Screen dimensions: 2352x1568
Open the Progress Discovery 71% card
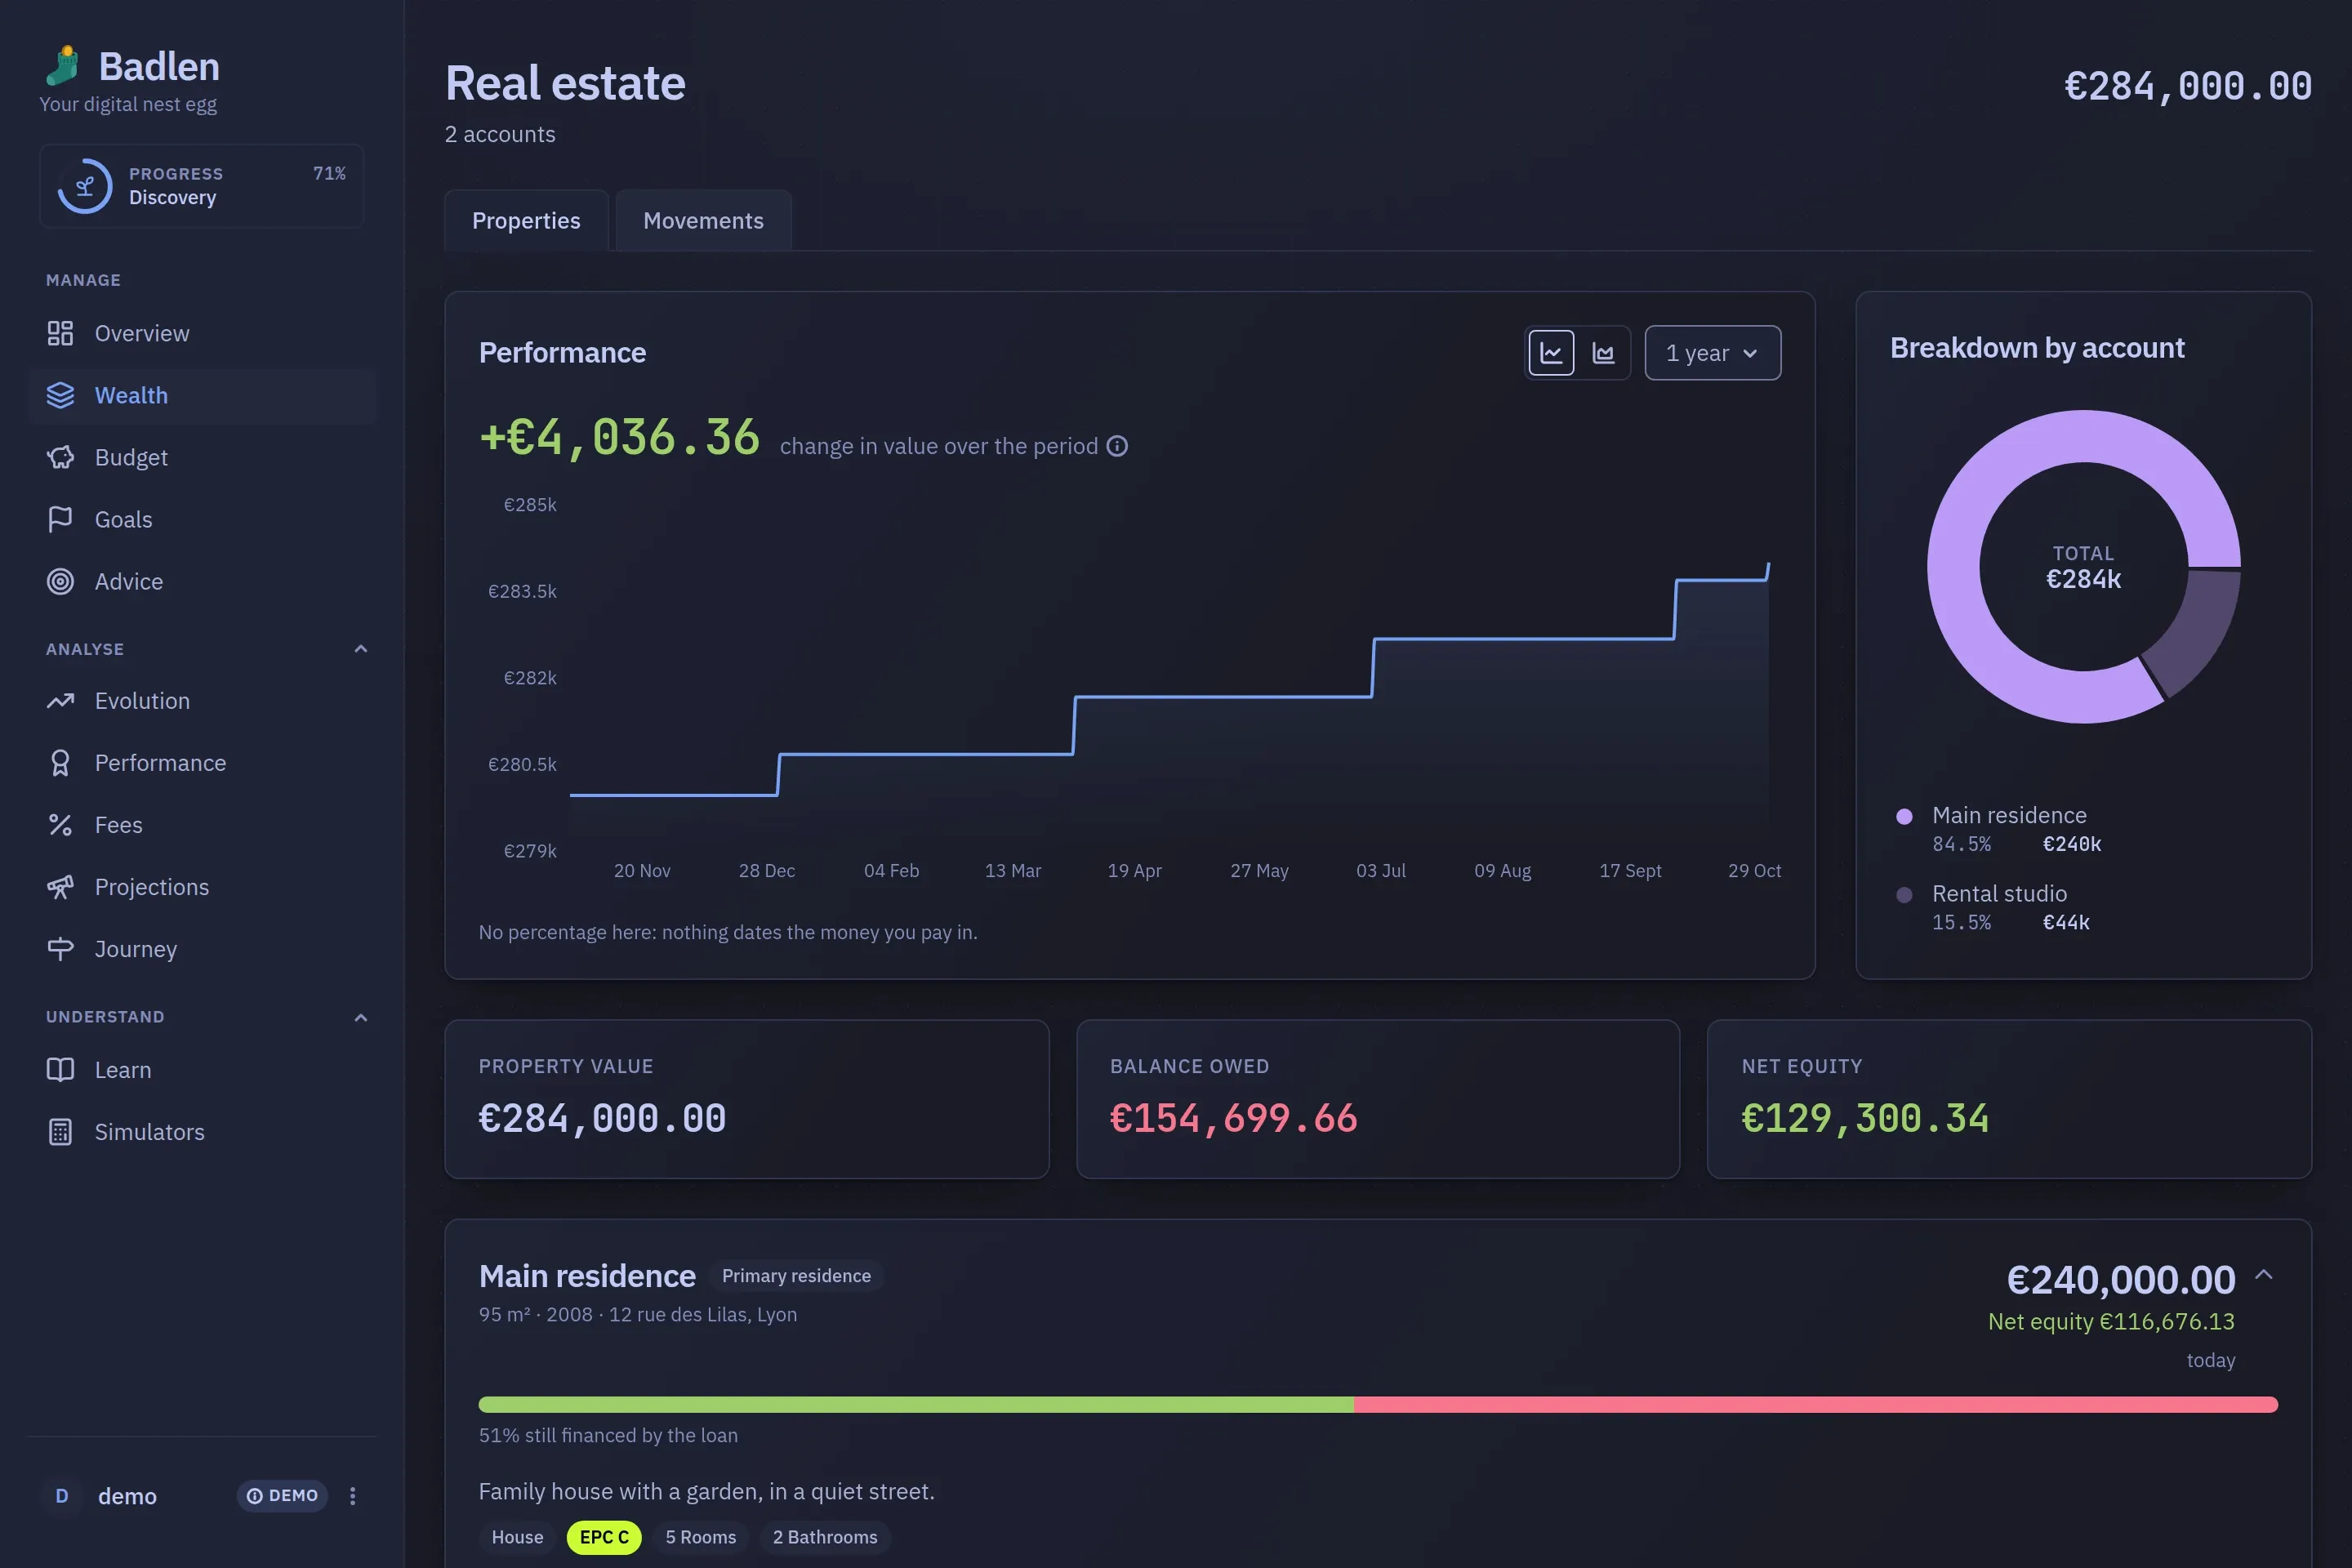click(x=202, y=186)
